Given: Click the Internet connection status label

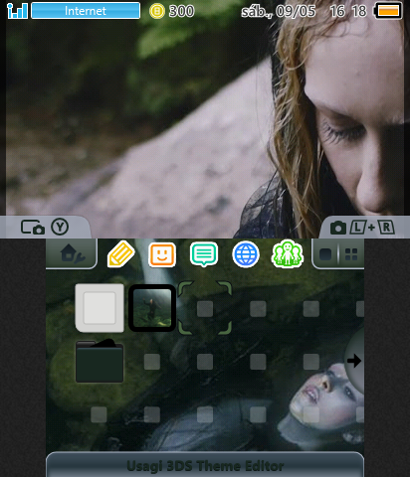Looking at the screenshot, I should 86,11.
